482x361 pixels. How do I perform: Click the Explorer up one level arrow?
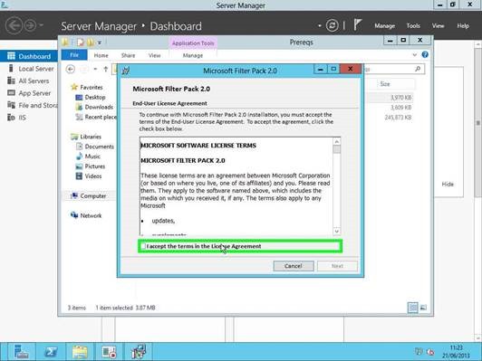105,69
